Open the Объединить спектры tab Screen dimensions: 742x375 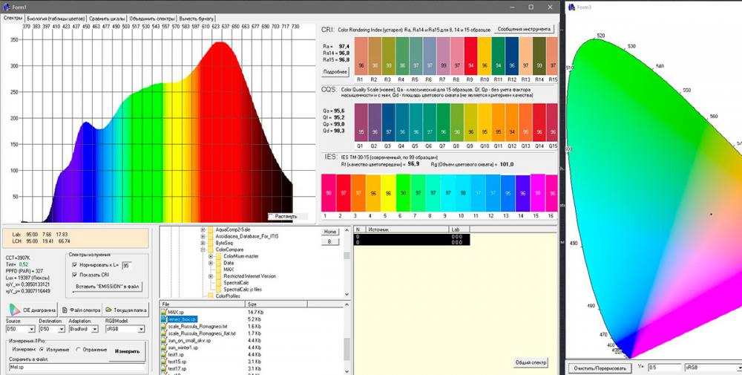point(151,19)
